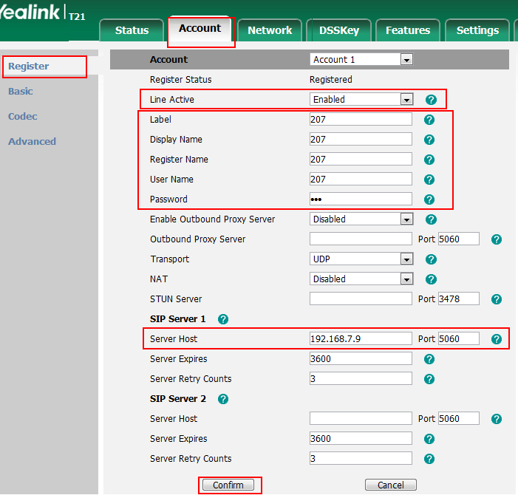The height and width of the screenshot is (498, 518).
Task: Expand the Line Active dropdown
Action: pyautogui.click(x=361, y=99)
